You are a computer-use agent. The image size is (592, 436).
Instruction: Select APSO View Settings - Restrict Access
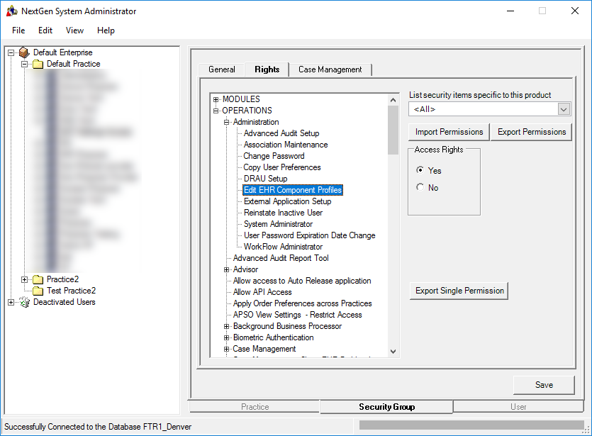[298, 315]
